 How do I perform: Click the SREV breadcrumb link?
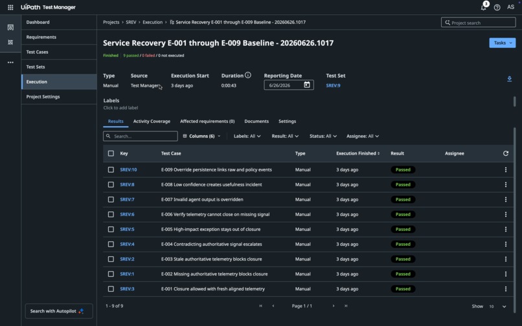pyautogui.click(x=131, y=22)
